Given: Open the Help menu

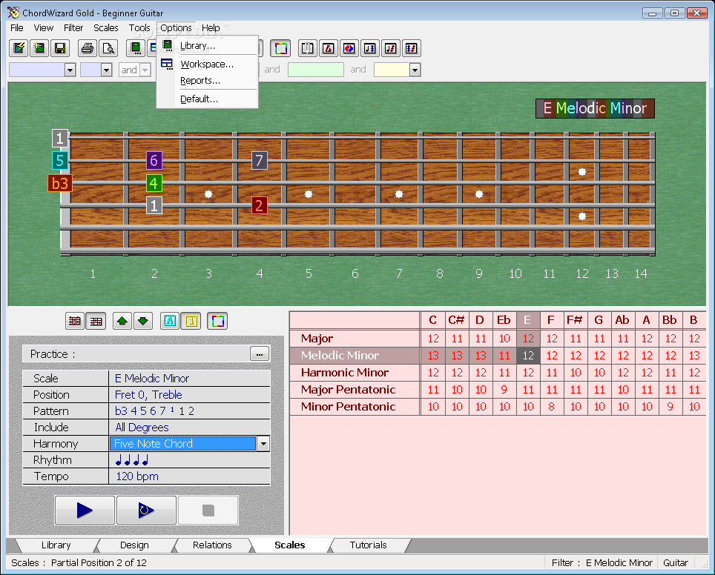Looking at the screenshot, I should click(211, 28).
